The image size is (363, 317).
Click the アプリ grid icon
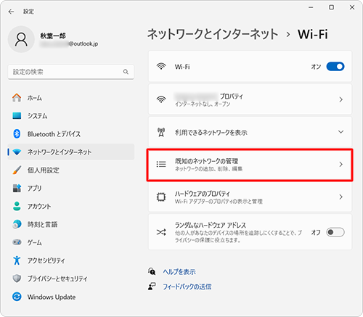click(17, 188)
